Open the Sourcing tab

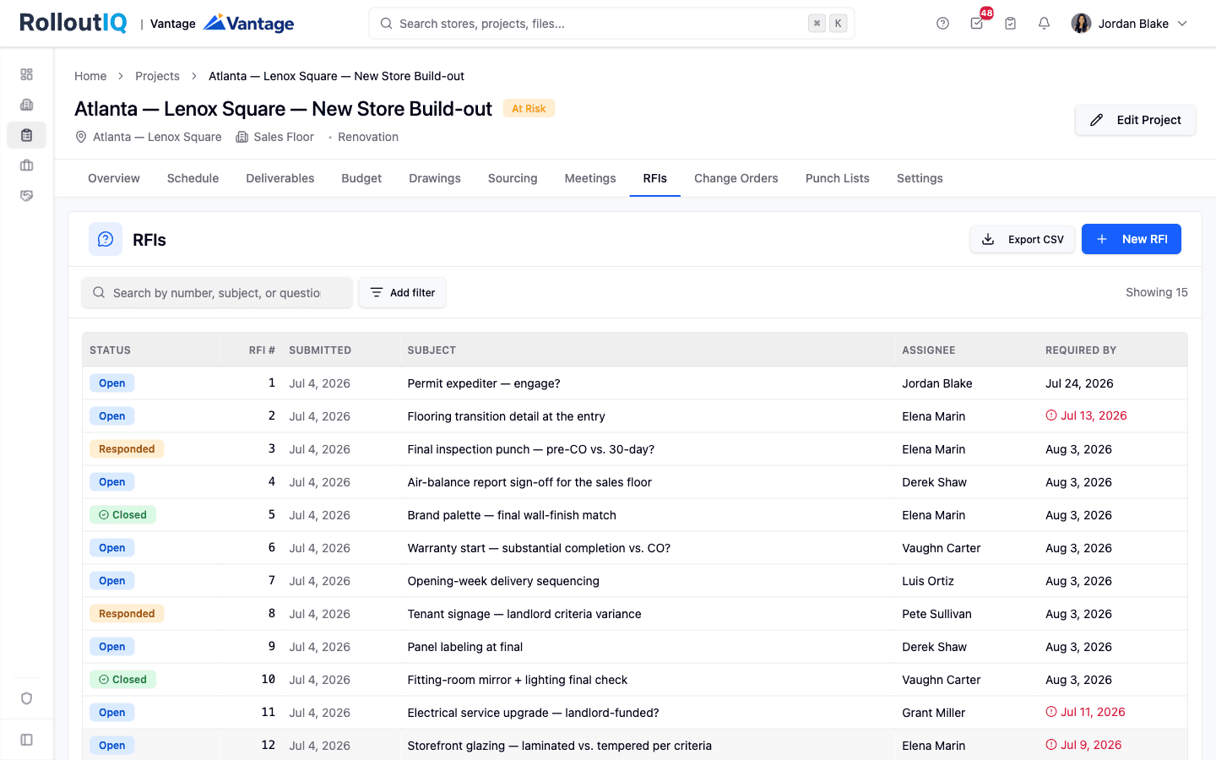[x=513, y=178]
